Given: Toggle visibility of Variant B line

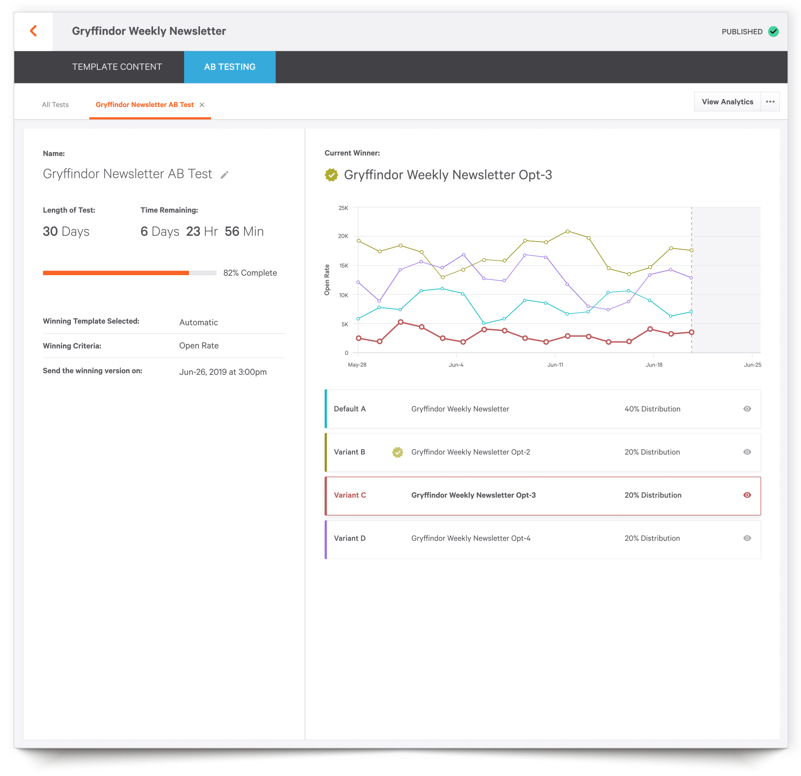Looking at the screenshot, I should click(747, 452).
